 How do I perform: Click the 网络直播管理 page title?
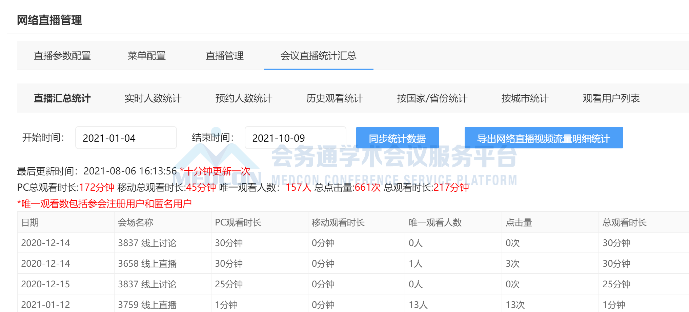(x=49, y=20)
